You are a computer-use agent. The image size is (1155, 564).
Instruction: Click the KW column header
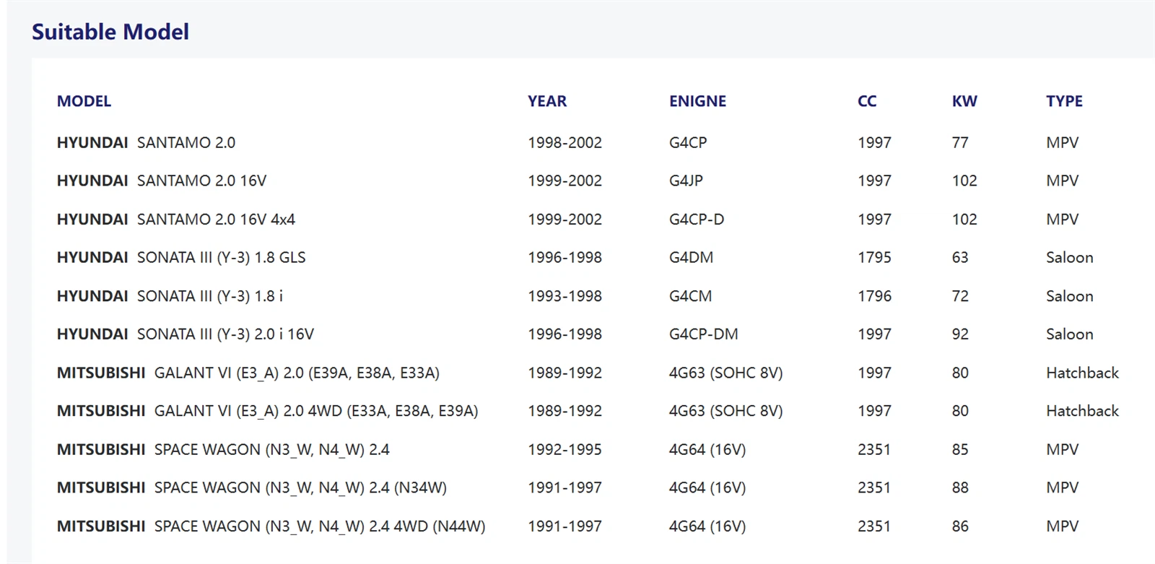(x=964, y=101)
